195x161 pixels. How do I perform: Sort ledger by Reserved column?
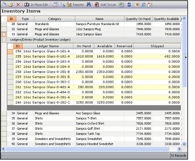click(124, 46)
